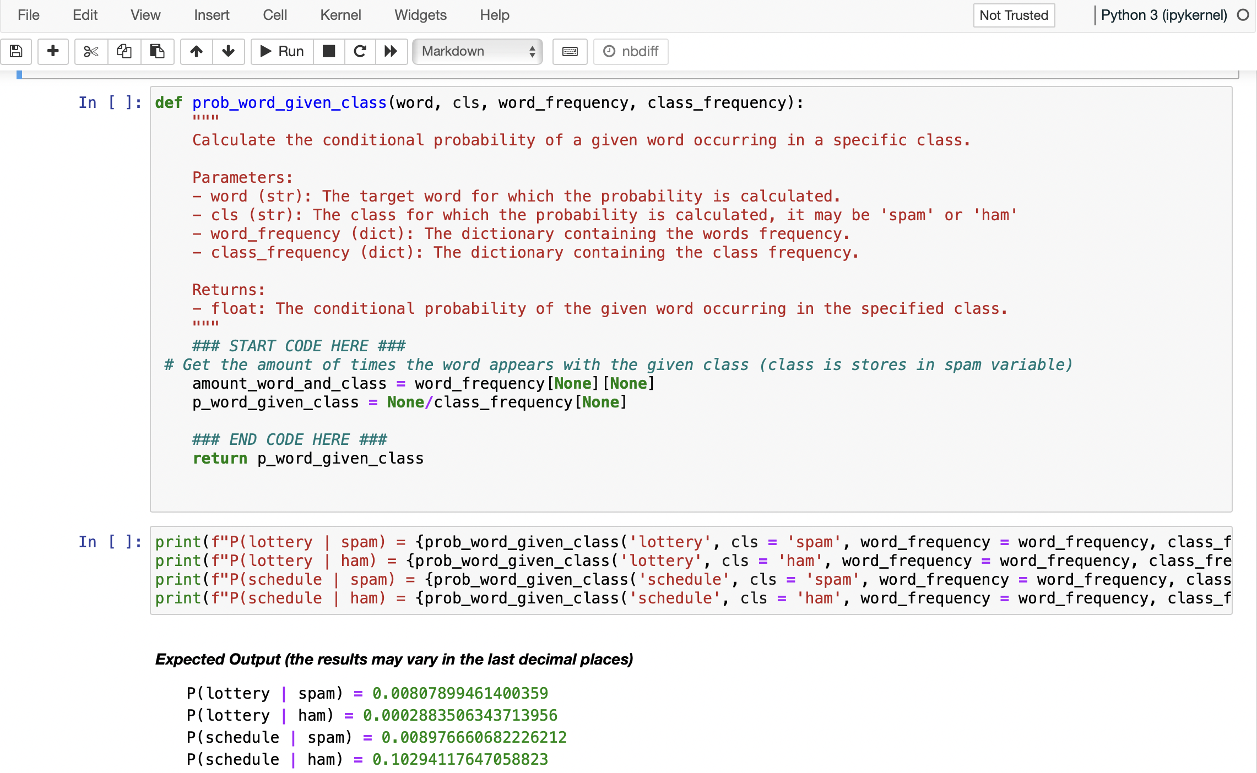Toggle the Not Trusted notebook status
The image size is (1257, 773).
click(1013, 14)
